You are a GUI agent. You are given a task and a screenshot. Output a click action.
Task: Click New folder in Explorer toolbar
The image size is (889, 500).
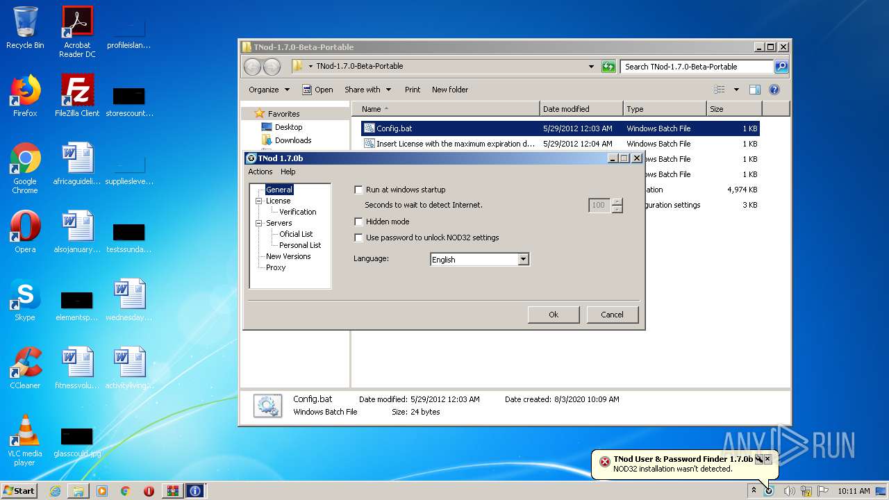[450, 90]
